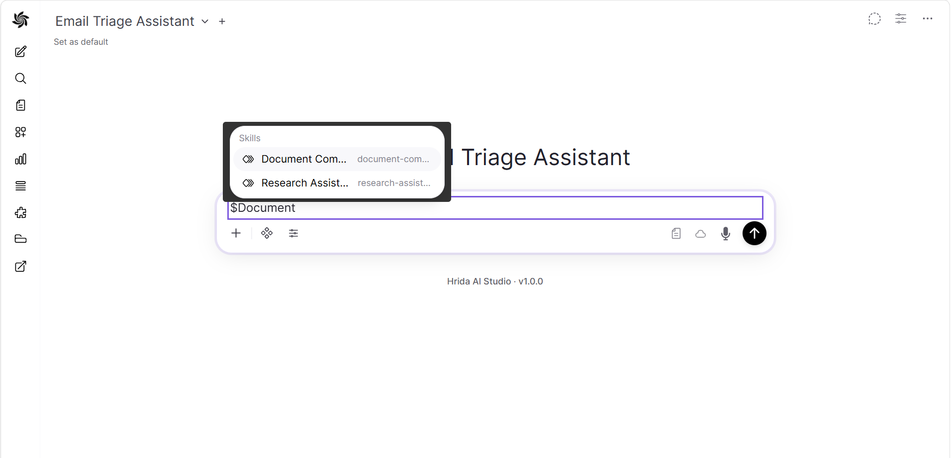Start voice input with microphone icon
The width and height of the screenshot is (951, 458).
click(726, 234)
